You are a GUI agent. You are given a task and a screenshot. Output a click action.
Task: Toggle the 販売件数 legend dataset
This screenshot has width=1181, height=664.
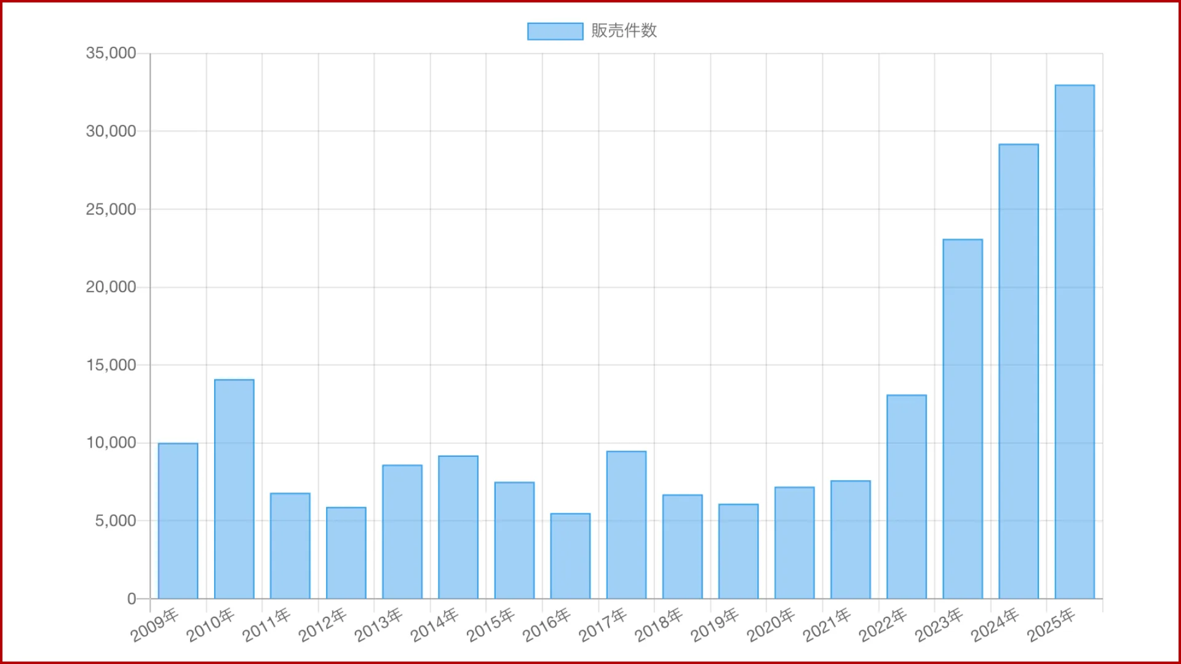click(x=624, y=31)
